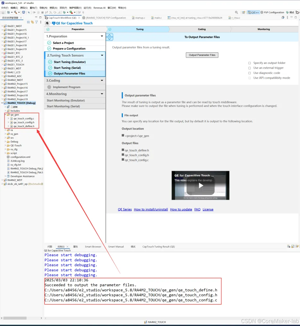This screenshot has height=326, width=300.
Task: Switch to FSP Configuration perspective
Action: tap(272, 12)
